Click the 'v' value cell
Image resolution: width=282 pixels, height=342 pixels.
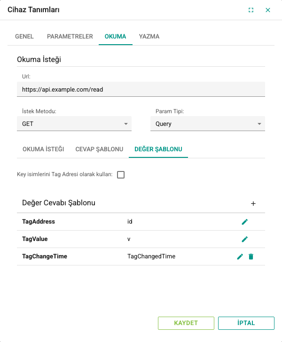coord(129,239)
